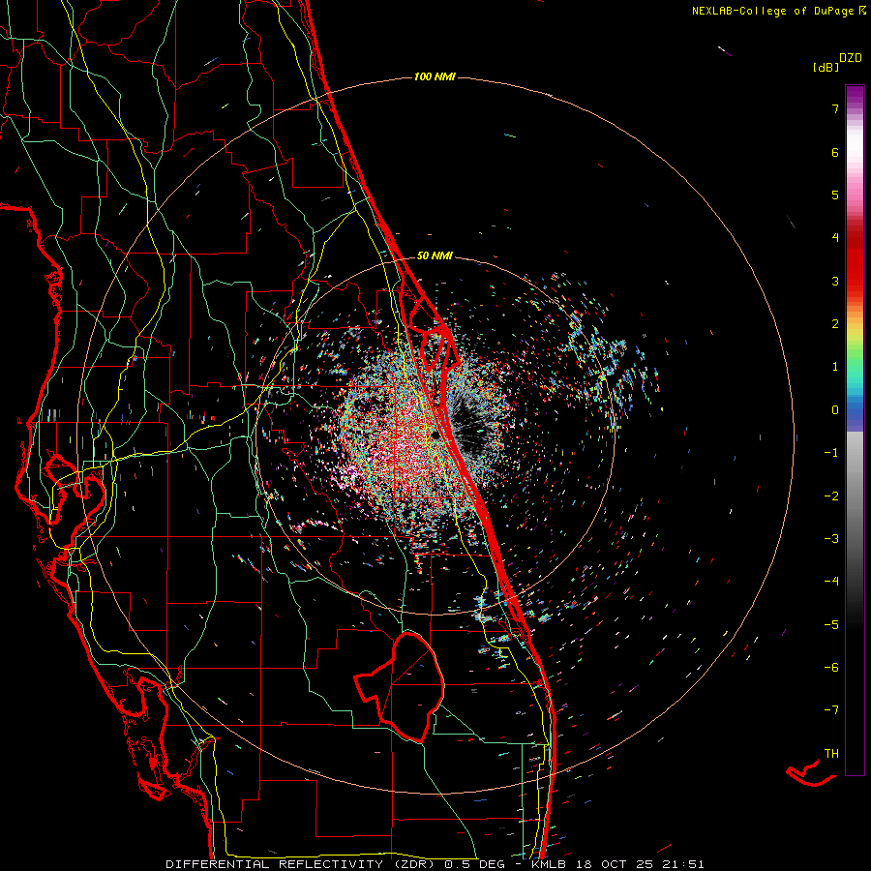This screenshot has width=871, height=871.
Task: Click the -7 dB scale label
Action: pyautogui.click(x=831, y=710)
